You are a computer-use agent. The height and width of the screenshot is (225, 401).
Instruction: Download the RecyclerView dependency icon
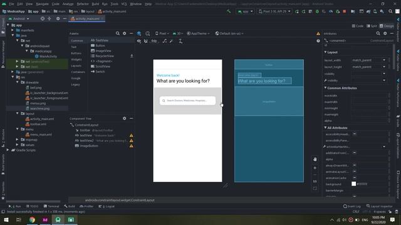click(132, 56)
